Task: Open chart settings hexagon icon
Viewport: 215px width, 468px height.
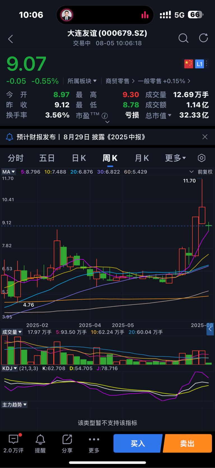Action: coord(202,158)
